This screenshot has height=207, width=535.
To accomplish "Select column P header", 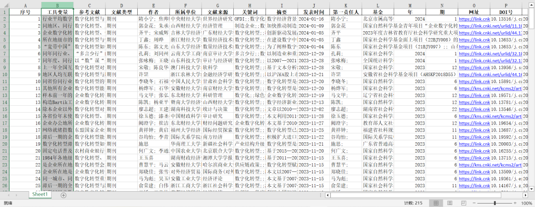I will click(x=507, y=5).
